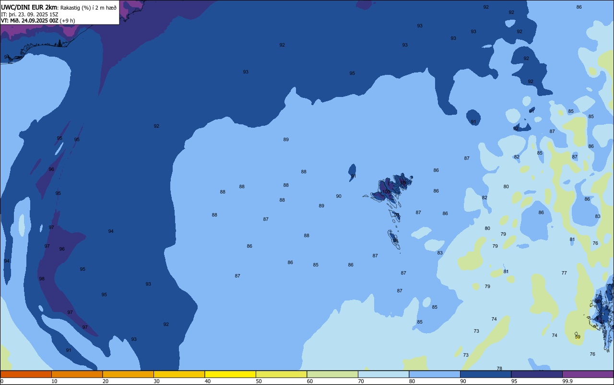The height and width of the screenshot is (385, 614).
Task: Click the pale blue 70–80 legend segment
Action: 383,374
